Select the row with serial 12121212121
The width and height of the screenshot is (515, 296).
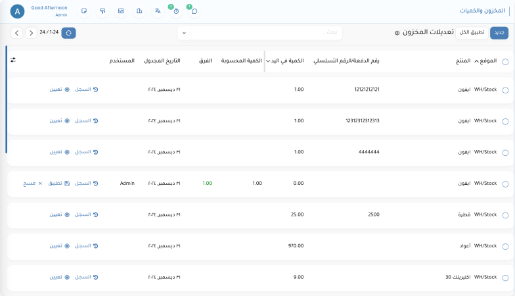click(x=505, y=90)
